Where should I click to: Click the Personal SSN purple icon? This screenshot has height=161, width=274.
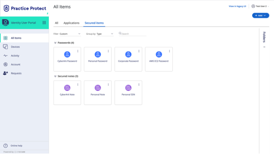128,88
